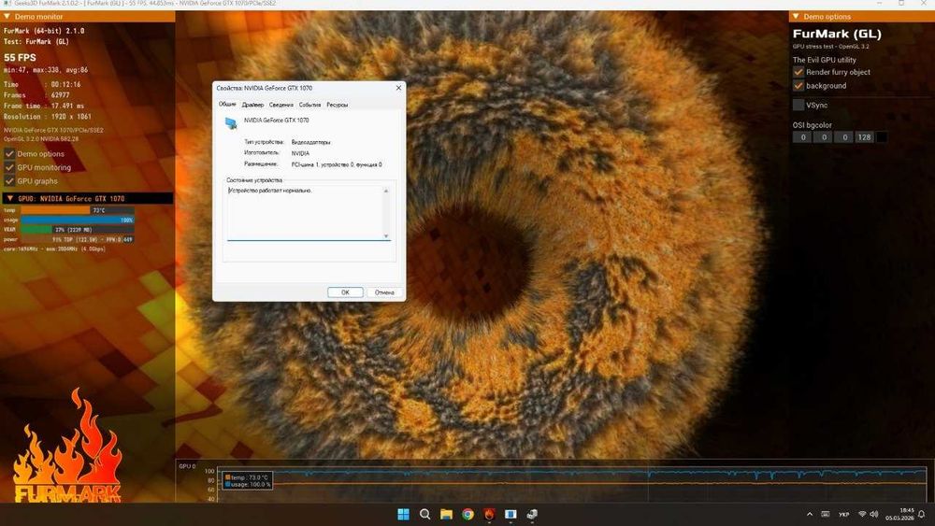Open the Wi-Fi network tray icon
Image resolution: width=935 pixels, height=526 pixels.
tap(862, 514)
